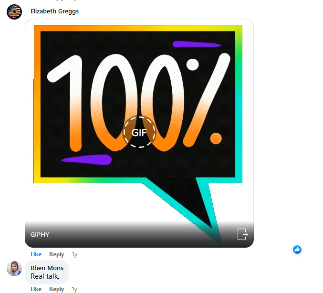Viewport: 323px width, 293px height.
Task: Open the 1y timestamp under the GIF
Action: click(x=74, y=254)
